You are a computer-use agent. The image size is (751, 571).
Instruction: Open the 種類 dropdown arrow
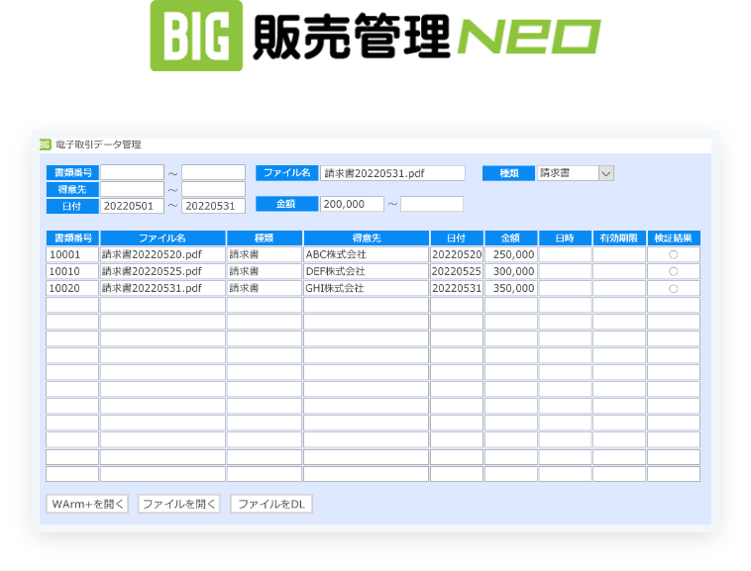click(x=606, y=173)
